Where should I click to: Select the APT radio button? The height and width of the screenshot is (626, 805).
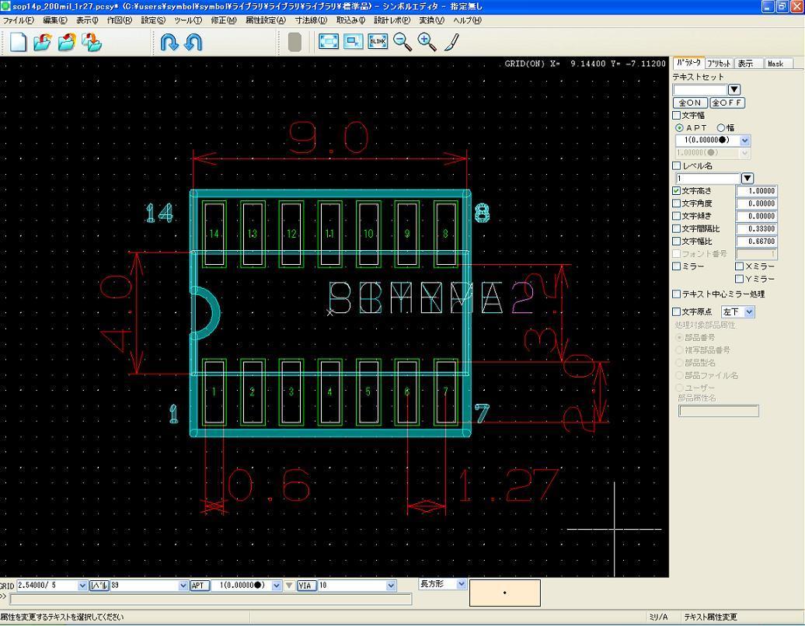pyautogui.click(x=679, y=128)
